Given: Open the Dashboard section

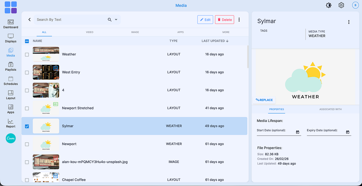Looking at the screenshot, I should [11, 24].
